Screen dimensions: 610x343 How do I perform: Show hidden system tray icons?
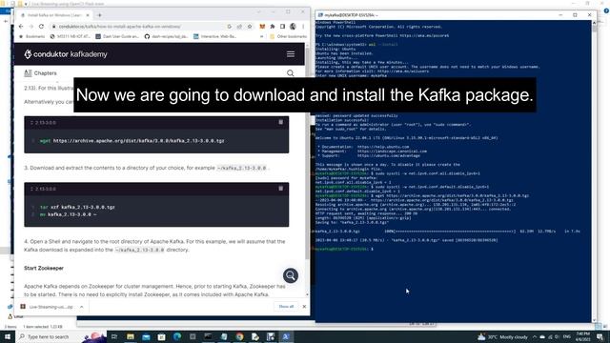535,336
